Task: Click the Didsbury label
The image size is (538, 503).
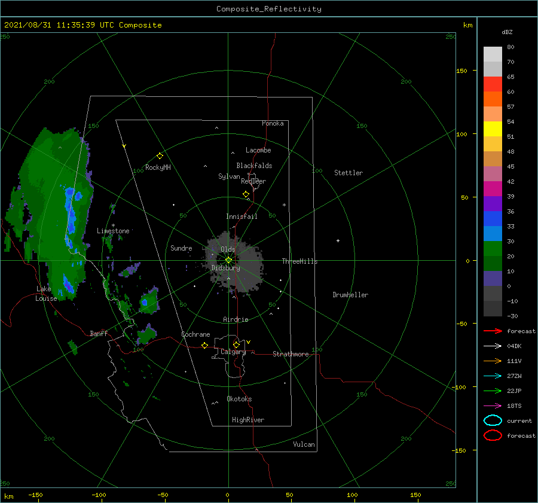Action: click(x=226, y=268)
